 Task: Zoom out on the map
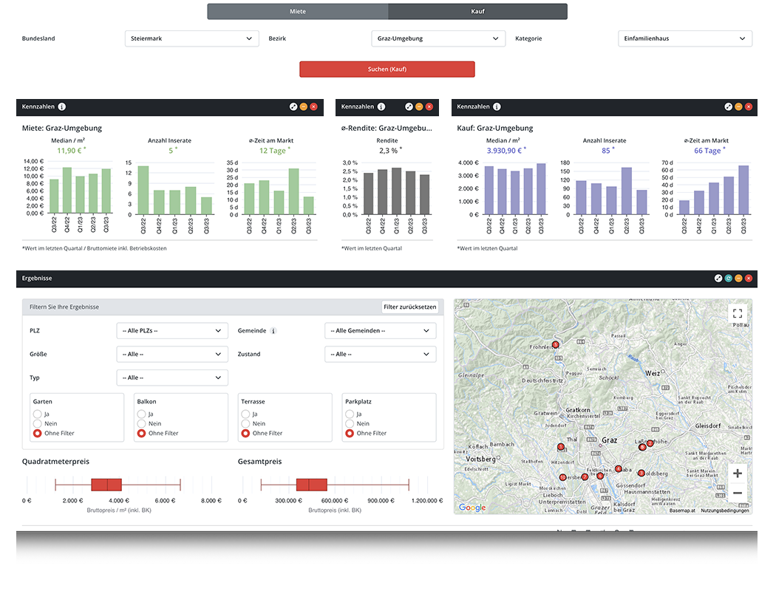coord(737,493)
